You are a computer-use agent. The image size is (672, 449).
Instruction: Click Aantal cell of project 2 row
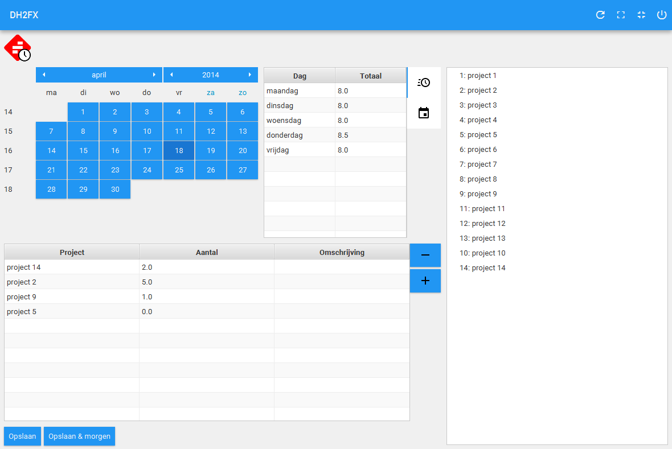tap(206, 282)
